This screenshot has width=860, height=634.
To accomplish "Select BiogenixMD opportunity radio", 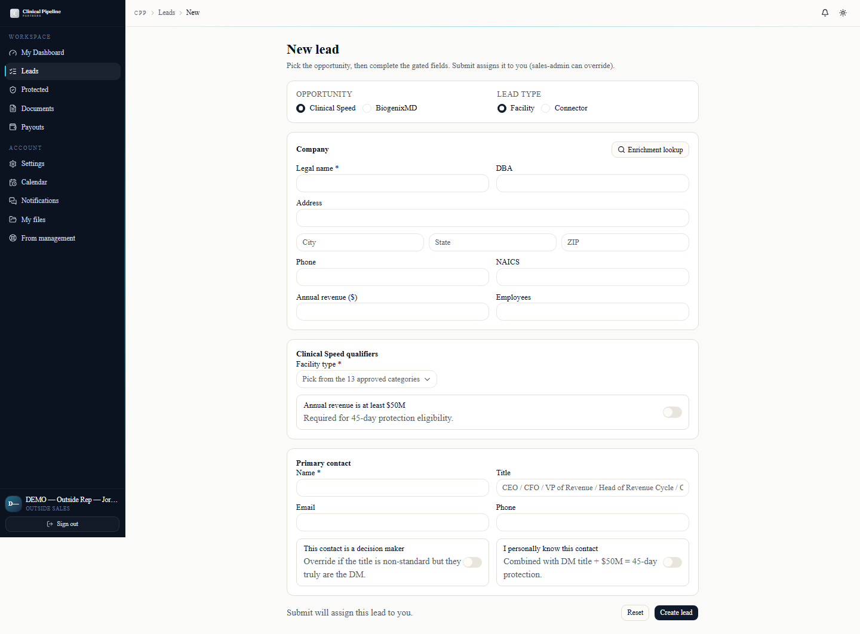I will point(367,108).
